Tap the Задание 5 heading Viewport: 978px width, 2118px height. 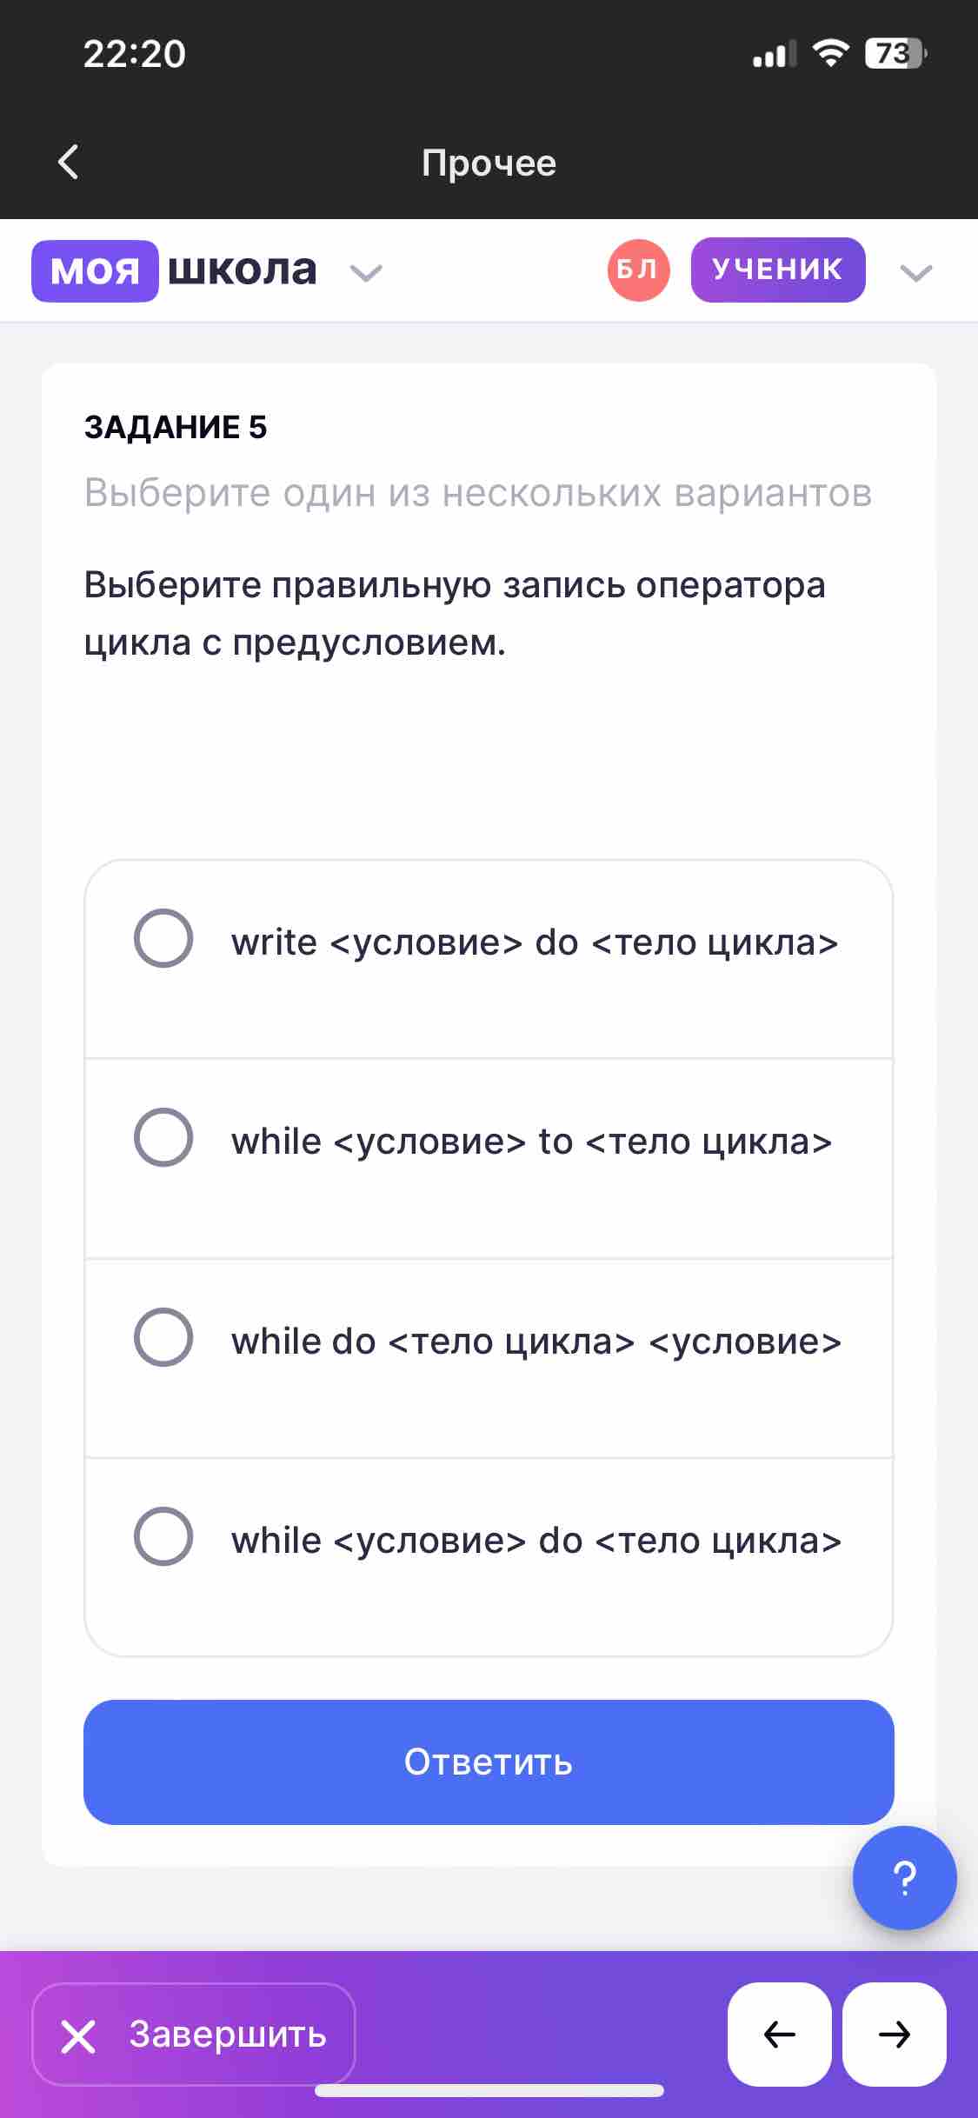coord(176,427)
